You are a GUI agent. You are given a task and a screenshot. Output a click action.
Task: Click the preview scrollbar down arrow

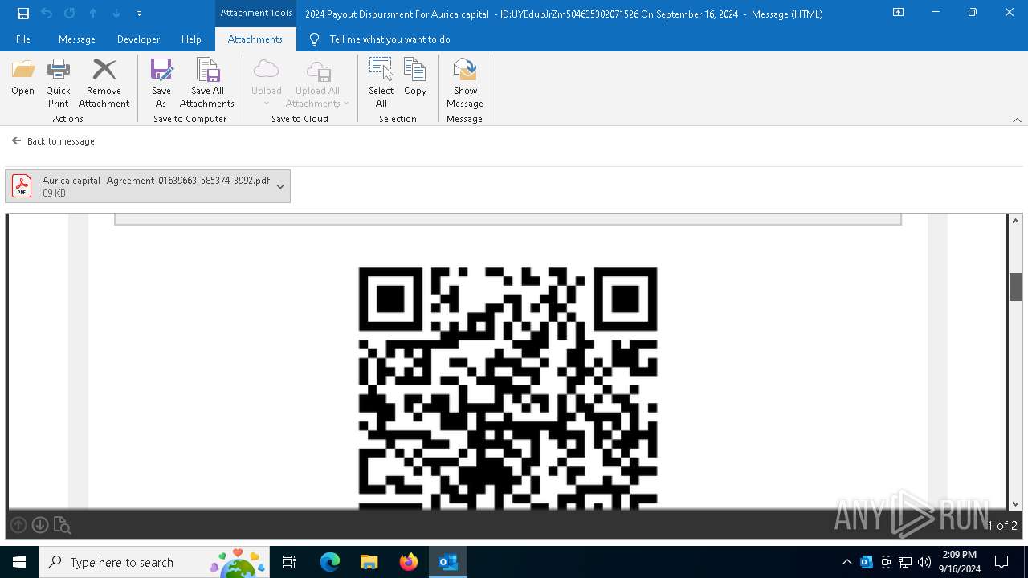pyautogui.click(x=1015, y=504)
